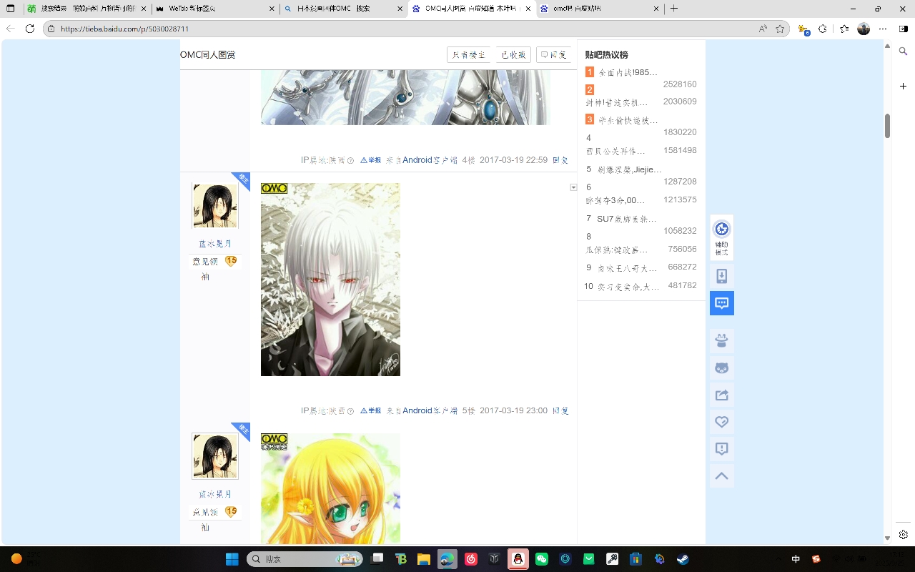This screenshot has width=915, height=572.
Task: Open the 辅助模式 accessibility mode button
Action: [x=722, y=237]
